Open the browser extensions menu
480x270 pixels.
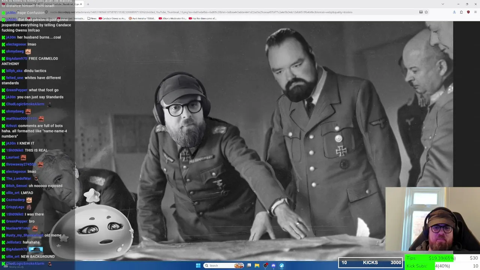click(x=461, y=12)
